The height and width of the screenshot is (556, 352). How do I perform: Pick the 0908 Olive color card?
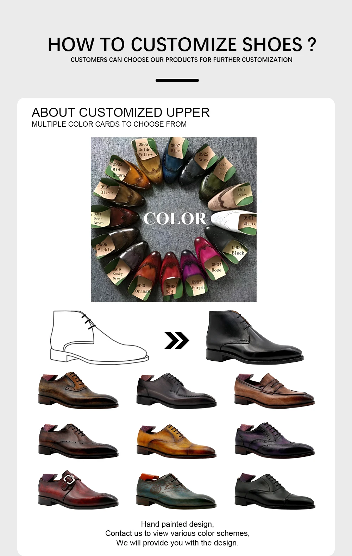click(x=106, y=190)
